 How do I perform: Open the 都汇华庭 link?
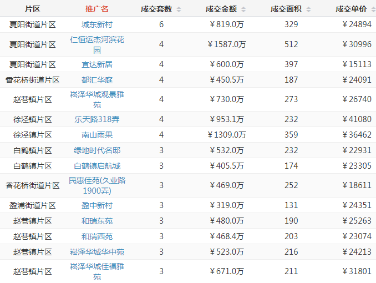coord(97,80)
